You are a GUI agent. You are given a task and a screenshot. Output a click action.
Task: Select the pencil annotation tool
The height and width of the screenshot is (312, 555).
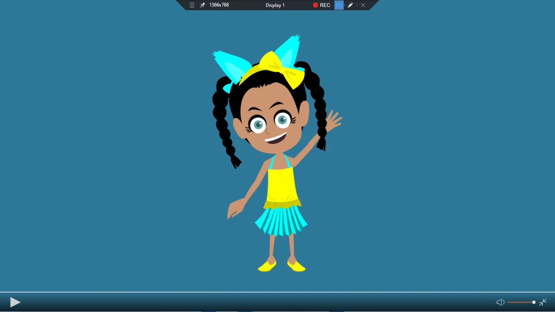click(350, 5)
